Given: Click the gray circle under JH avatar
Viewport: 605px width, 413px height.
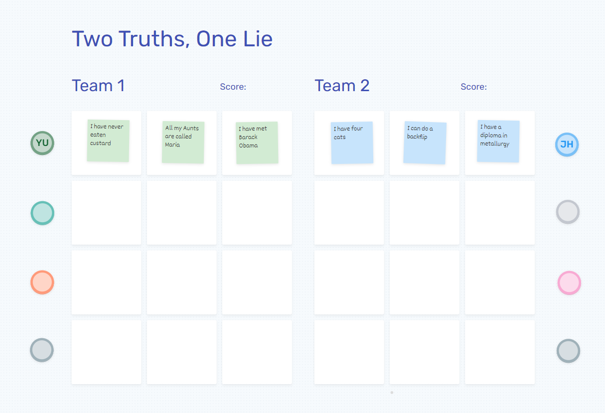Looking at the screenshot, I should (x=568, y=212).
